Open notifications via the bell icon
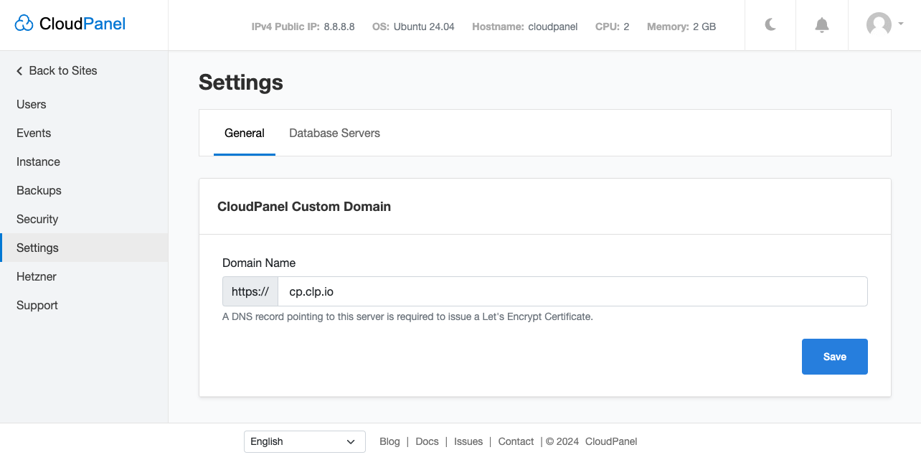Viewport: 921px width, 460px height. coord(821,24)
